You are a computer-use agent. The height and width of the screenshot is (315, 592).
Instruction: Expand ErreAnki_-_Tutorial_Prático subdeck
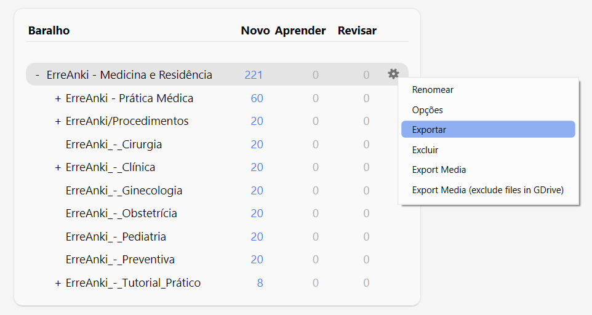[x=58, y=283]
